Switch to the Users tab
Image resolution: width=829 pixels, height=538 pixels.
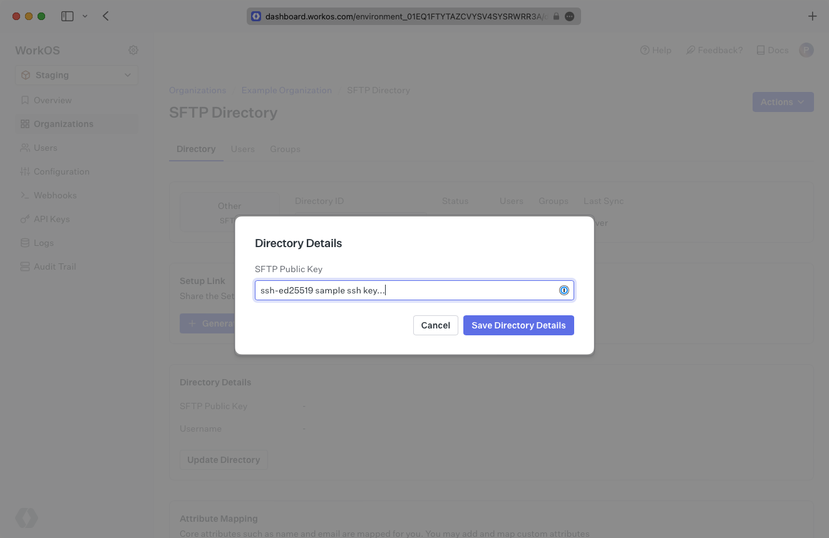coord(242,149)
